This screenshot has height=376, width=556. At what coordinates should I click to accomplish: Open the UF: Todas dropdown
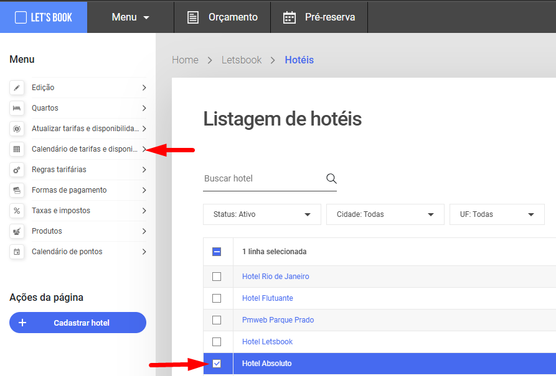(x=497, y=214)
